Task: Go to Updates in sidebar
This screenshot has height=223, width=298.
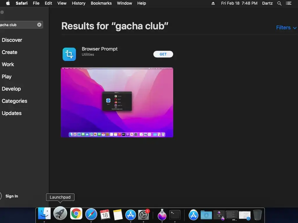Action: [12, 113]
